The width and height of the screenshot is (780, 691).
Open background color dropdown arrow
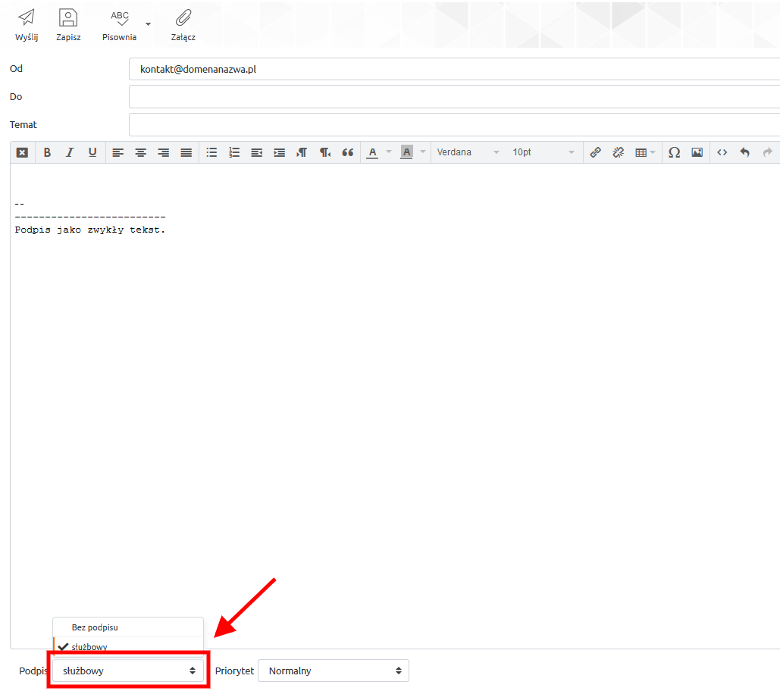coord(423,152)
